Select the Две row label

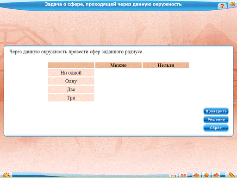click(71, 89)
